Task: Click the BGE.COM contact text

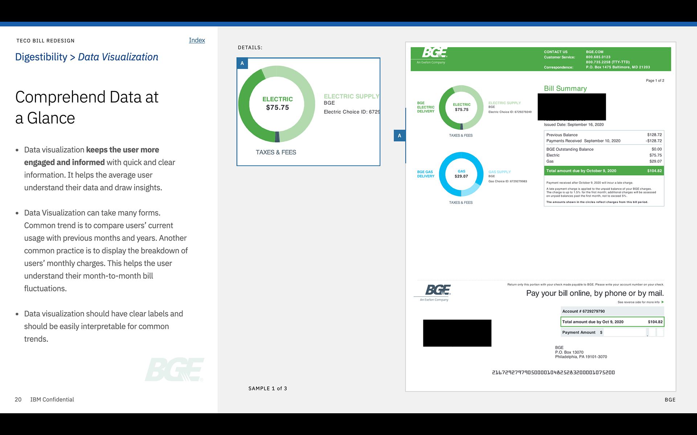Action: click(x=595, y=52)
